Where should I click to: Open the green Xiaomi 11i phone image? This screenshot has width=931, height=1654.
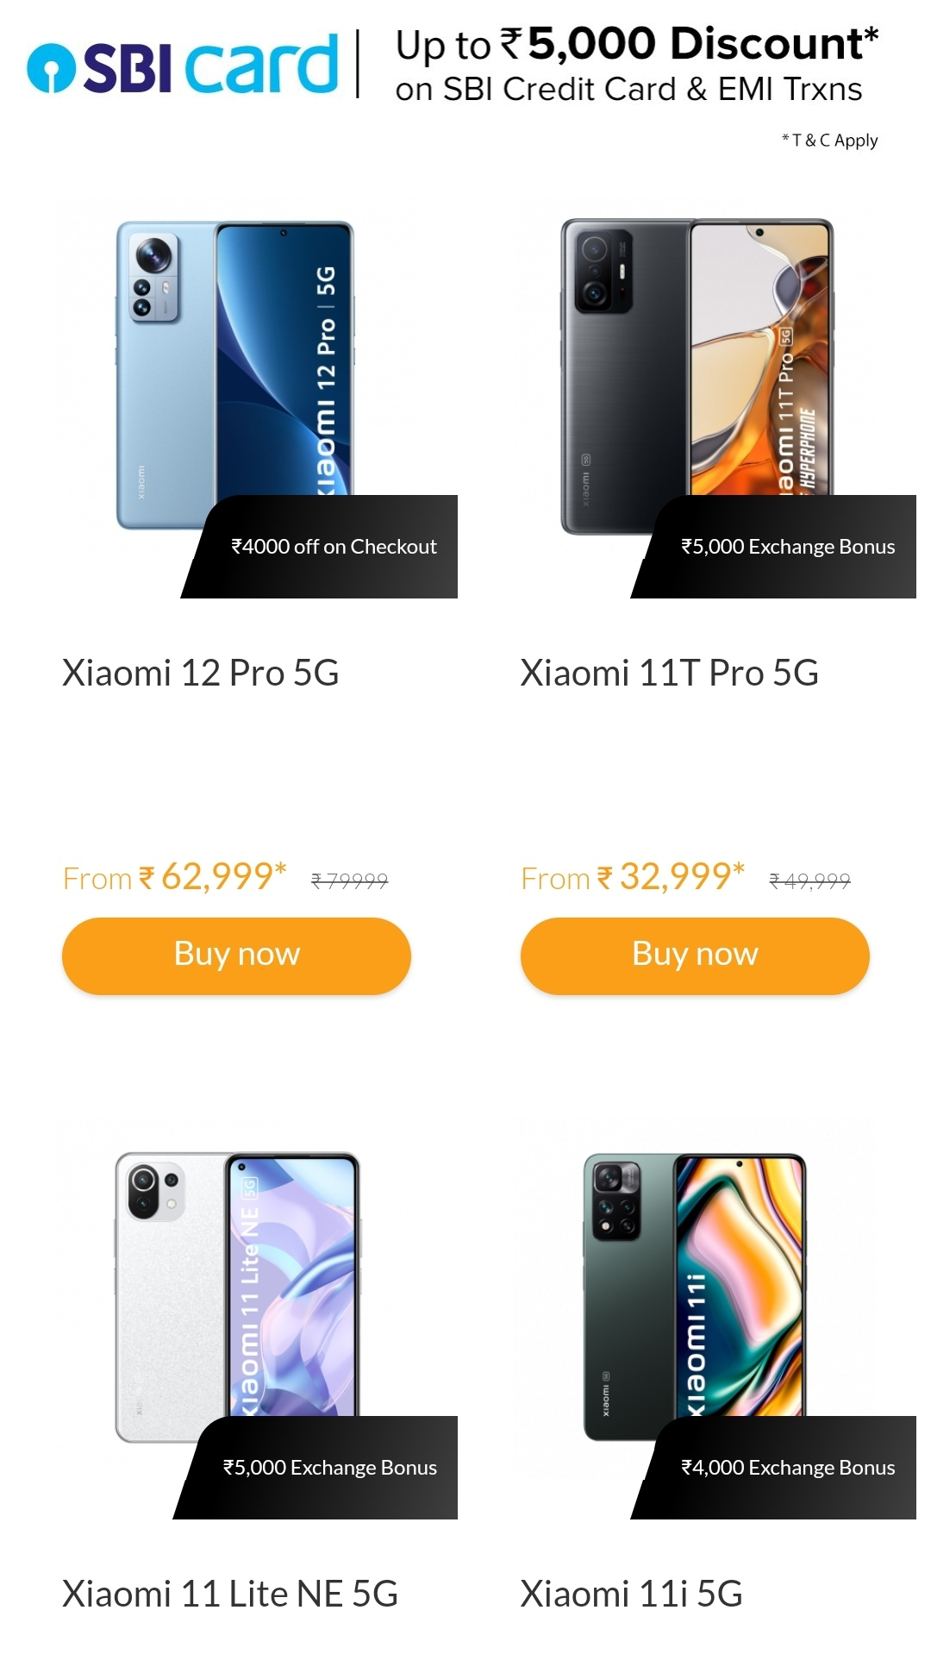coord(695,1296)
